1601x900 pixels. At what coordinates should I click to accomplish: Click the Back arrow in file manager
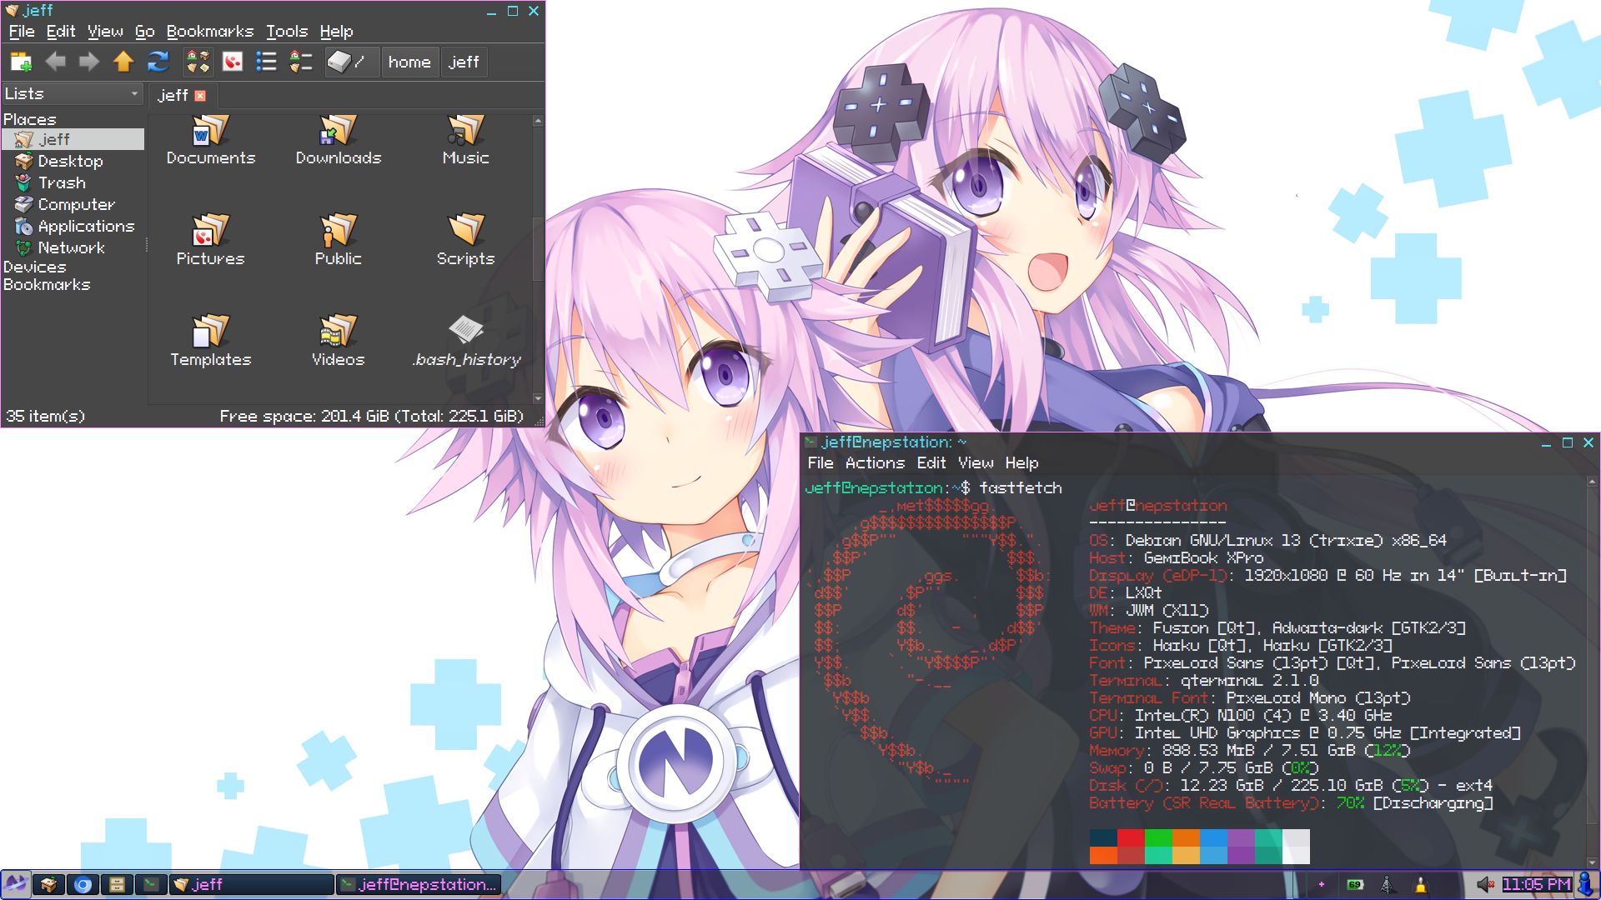(55, 62)
